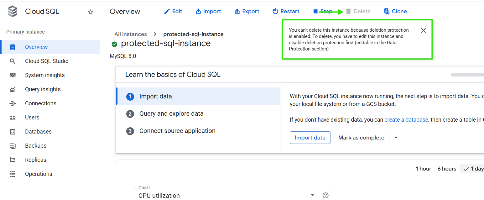Click the Export toolbar button
The image size is (484, 200).
[247, 11]
